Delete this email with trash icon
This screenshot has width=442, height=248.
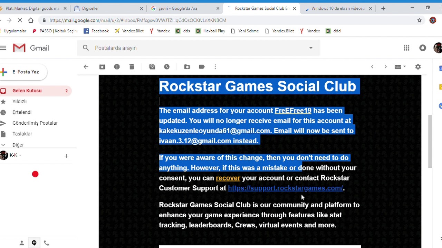tap(132, 67)
